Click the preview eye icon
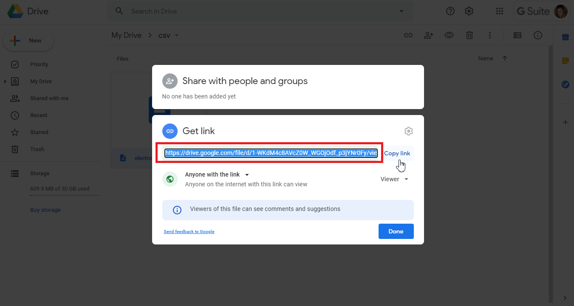 pyautogui.click(x=449, y=36)
